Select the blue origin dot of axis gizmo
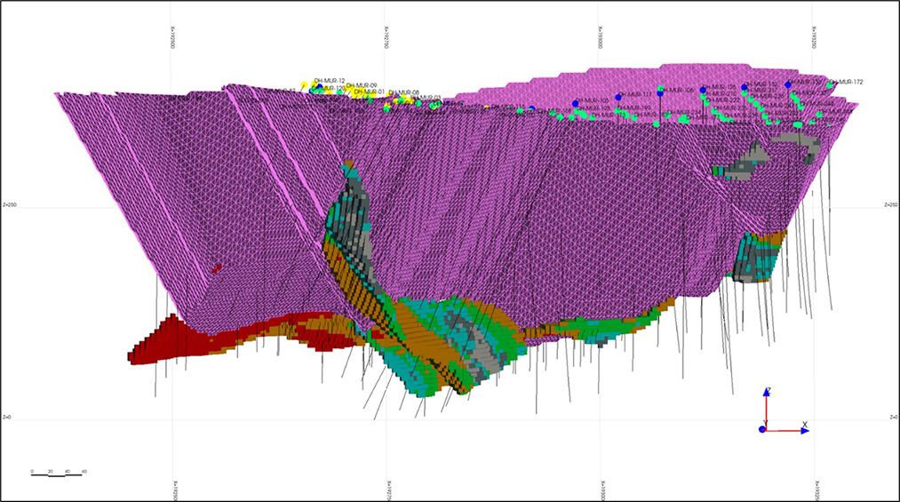This screenshot has height=502, width=900. click(762, 430)
